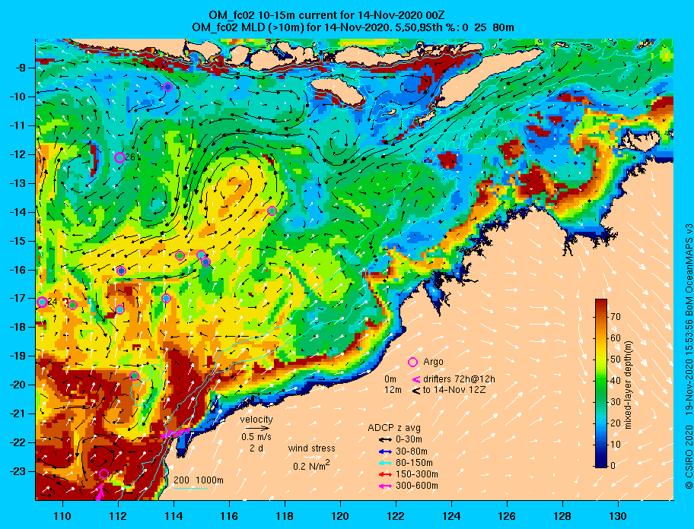This screenshot has height=529, width=694.
Task: Click the red 150-300m ADCP legend arrow
Action: 386,474
